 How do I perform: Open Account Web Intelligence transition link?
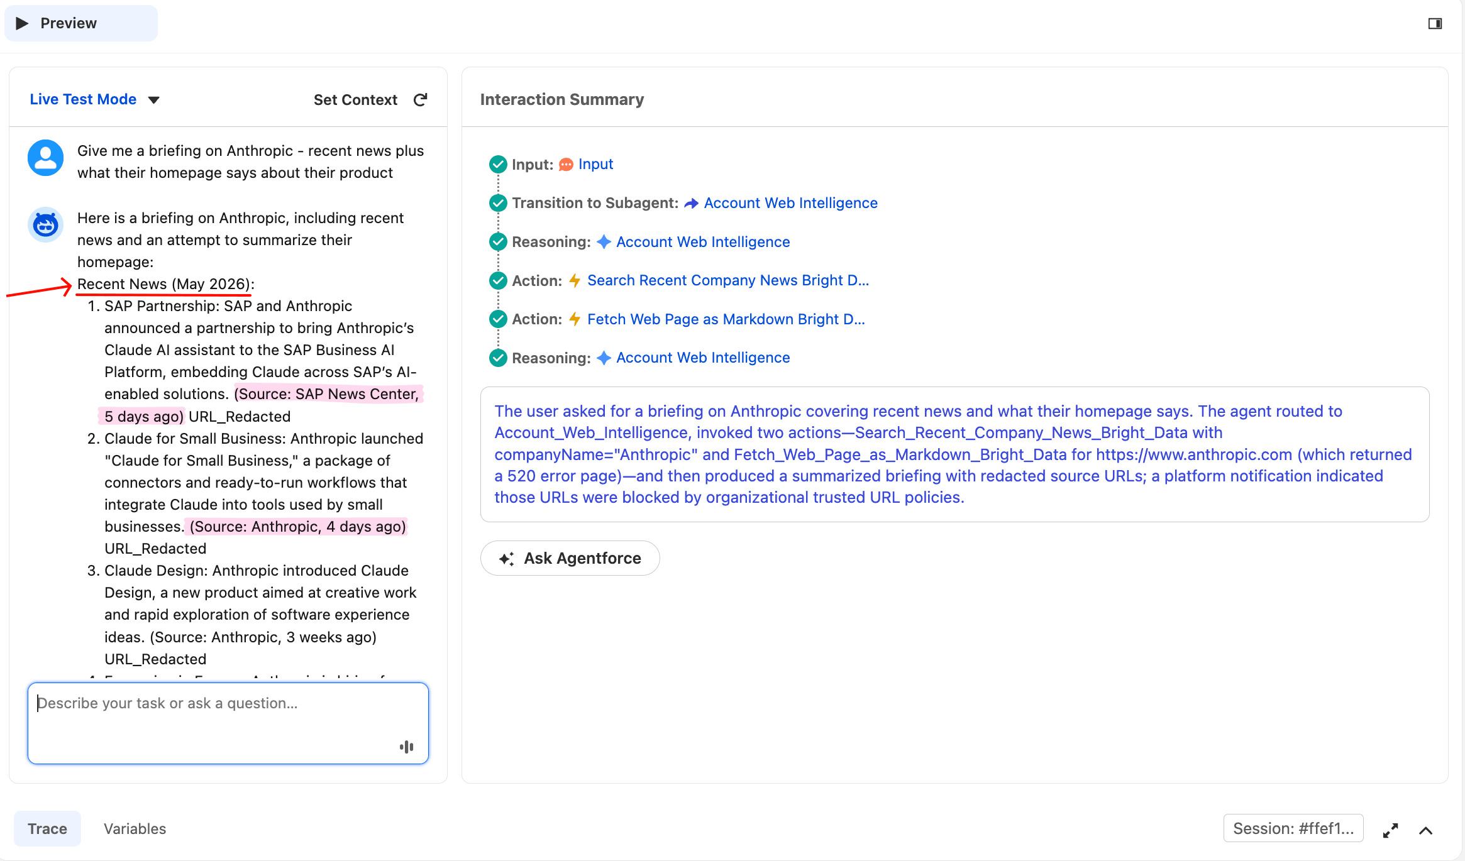pyautogui.click(x=790, y=203)
